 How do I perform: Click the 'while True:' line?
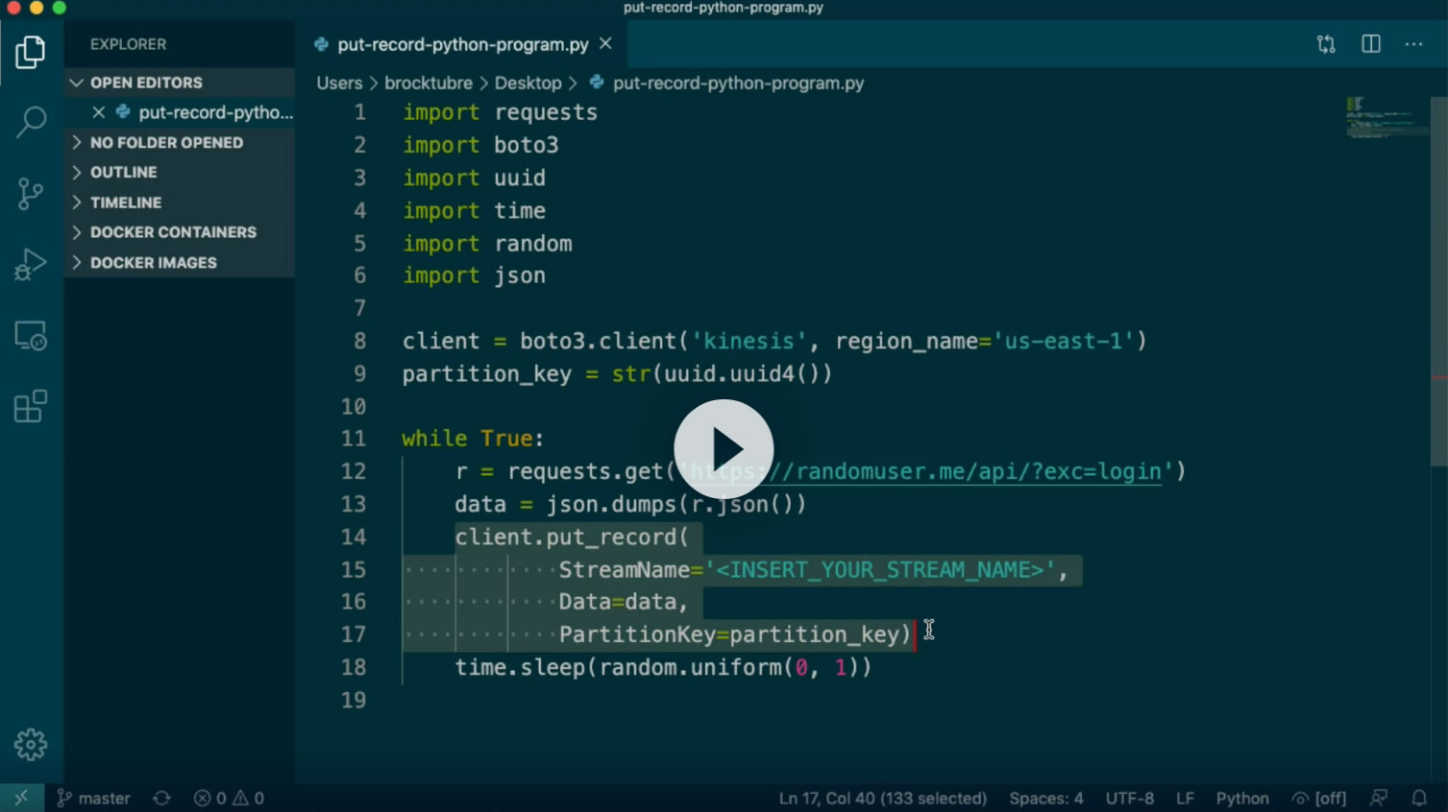473,439
